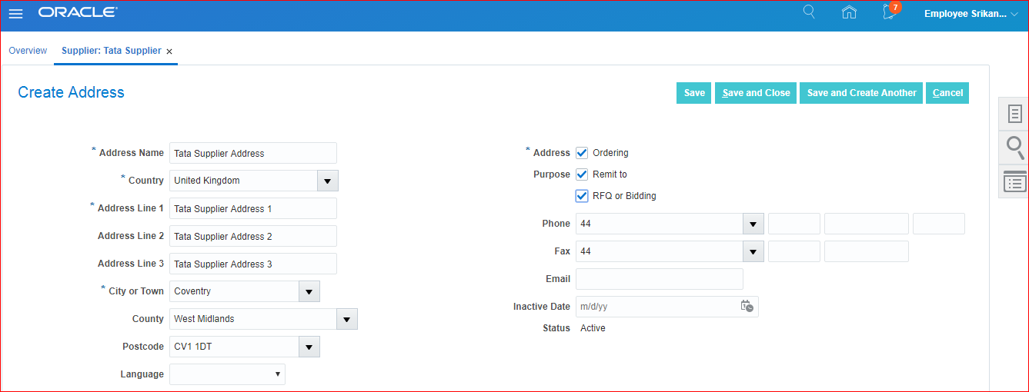Open the list panel icon on right sidebar
This screenshot has height=392, width=1029.
click(x=1015, y=183)
